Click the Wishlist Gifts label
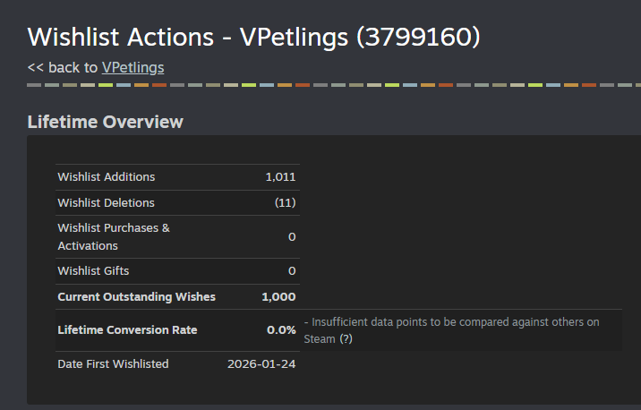This screenshot has width=641, height=410. pyautogui.click(x=93, y=270)
